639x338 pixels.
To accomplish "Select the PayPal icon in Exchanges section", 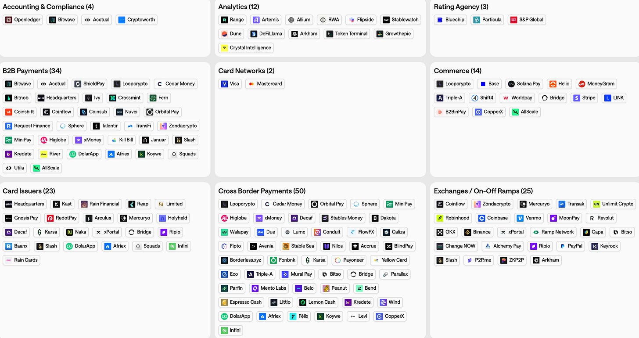I will 570,246.
